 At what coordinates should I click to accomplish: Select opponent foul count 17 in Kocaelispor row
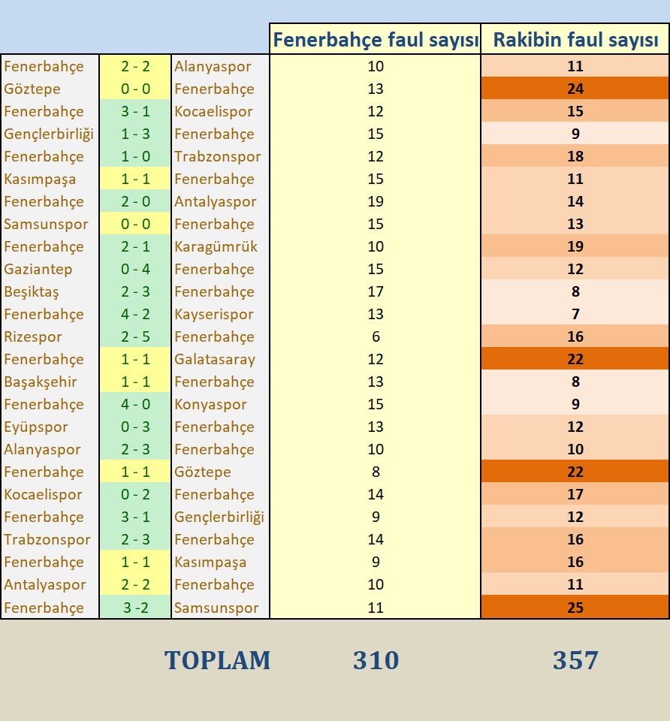(575, 494)
